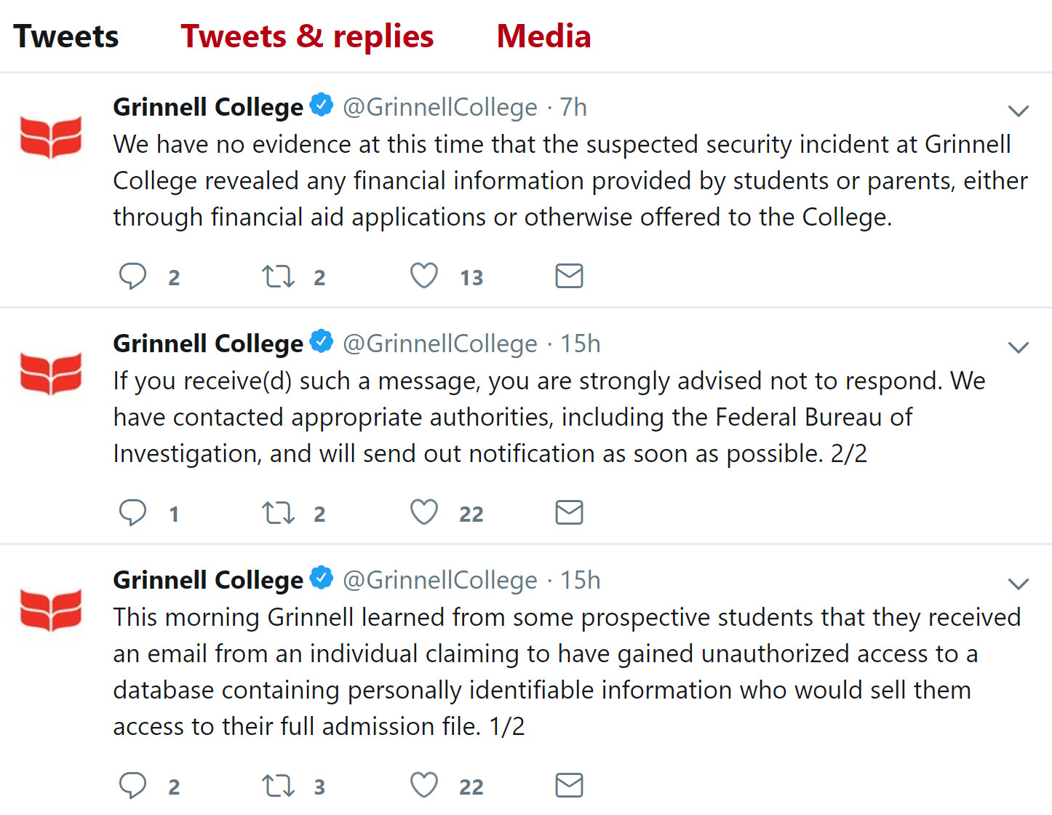Open the @GrinnellCollege handle on the 7h tweet
1052x815 pixels.
pyautogui.click(x=440, y=107)
